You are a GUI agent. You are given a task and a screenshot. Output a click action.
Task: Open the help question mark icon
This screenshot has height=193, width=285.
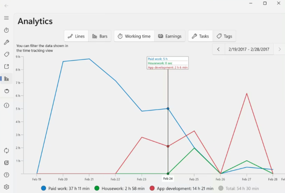pyautogui.click(x=6, y=175)
